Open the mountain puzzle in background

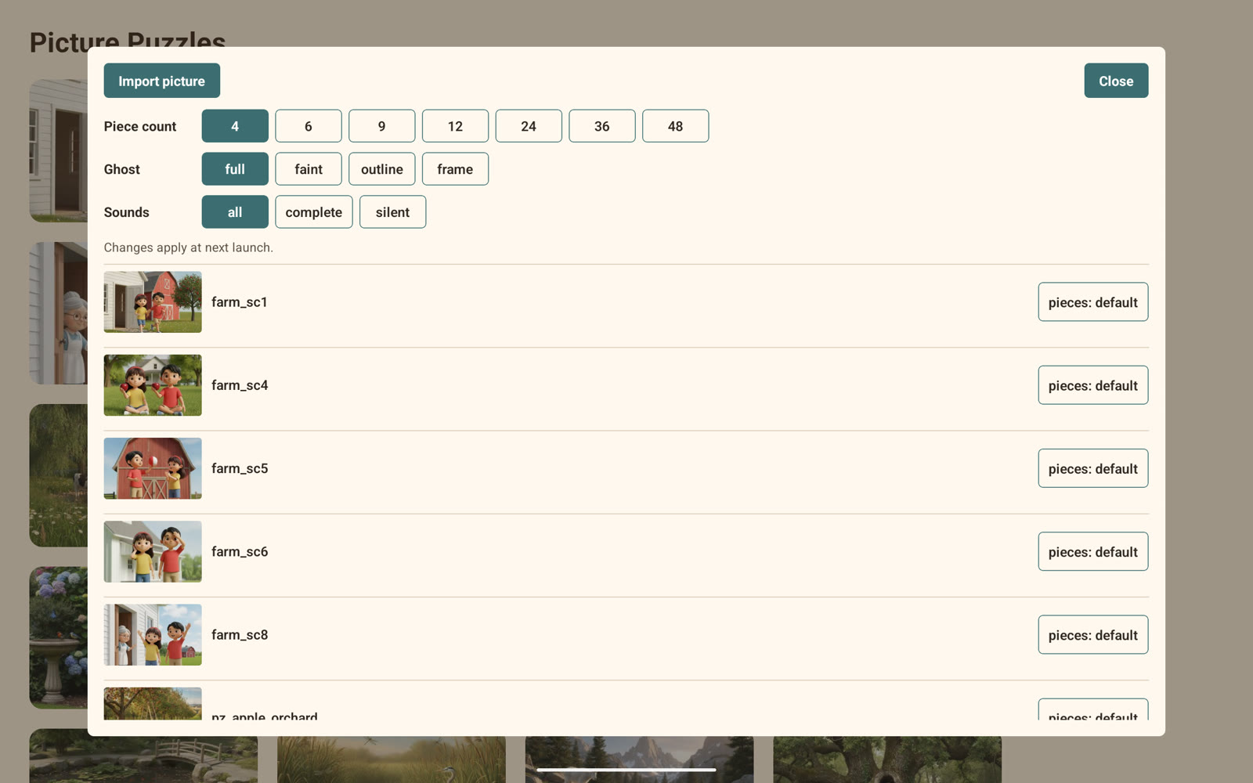click(x=639, y=758)
